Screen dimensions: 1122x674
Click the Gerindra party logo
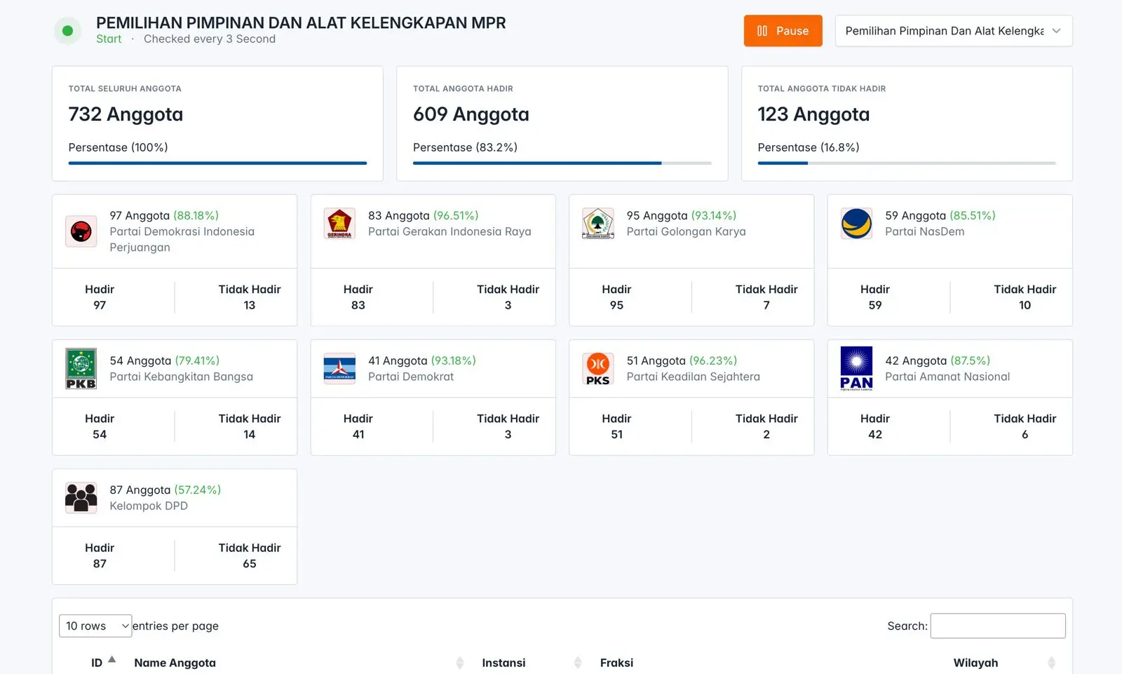tap(339, 224)
